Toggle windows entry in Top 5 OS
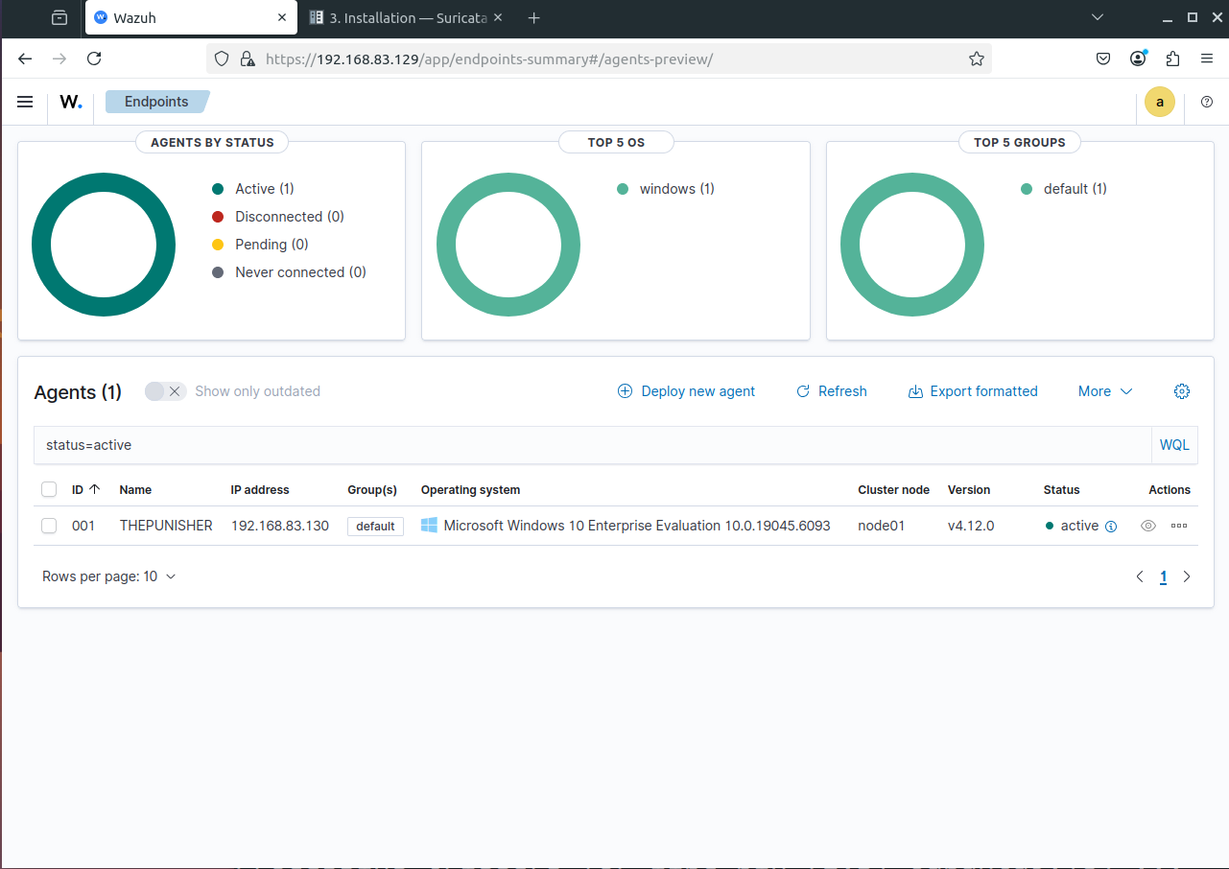Image resolution: width=1229 pixels, height=869 pixels. (x=666, y=189)
